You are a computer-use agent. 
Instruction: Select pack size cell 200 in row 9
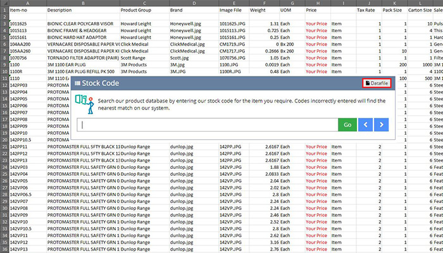click(395, 65)
